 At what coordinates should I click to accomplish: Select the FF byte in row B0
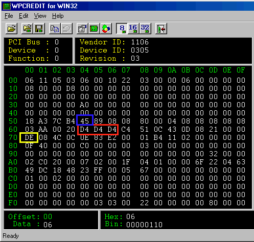98,170
